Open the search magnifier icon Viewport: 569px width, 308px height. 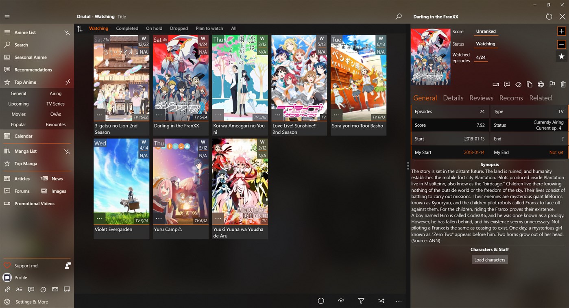[399, 17]
